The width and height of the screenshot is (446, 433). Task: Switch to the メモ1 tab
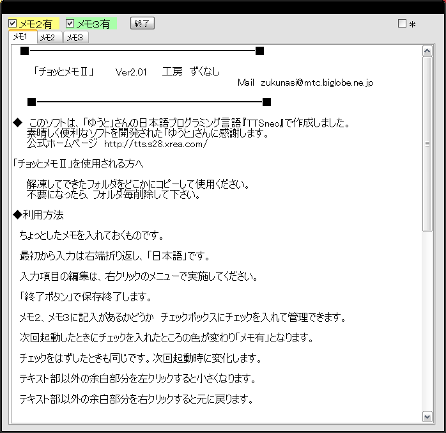(x=20, y=37)
